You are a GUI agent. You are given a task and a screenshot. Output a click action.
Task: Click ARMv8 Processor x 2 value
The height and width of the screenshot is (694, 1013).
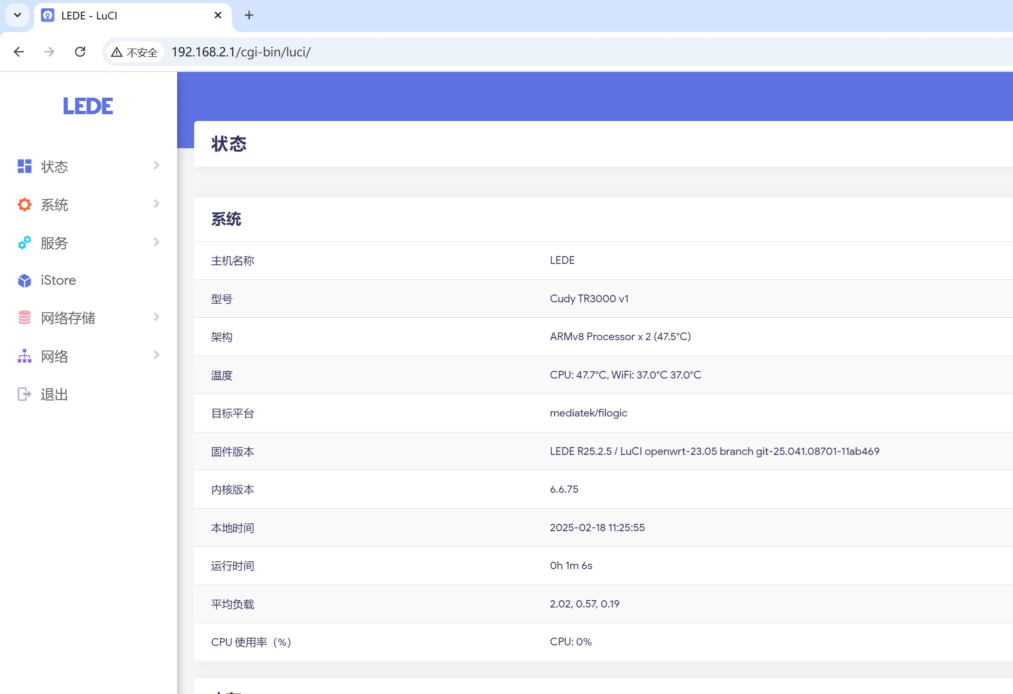620,336
